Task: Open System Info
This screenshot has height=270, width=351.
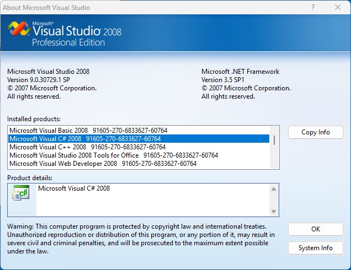Action: [316, 248]
